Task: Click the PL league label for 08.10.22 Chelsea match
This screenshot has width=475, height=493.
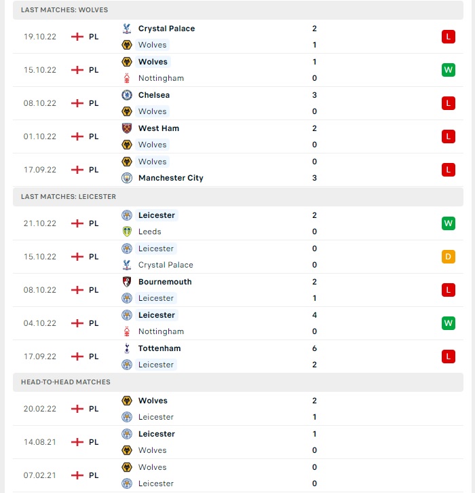Action: click(94, 103)
